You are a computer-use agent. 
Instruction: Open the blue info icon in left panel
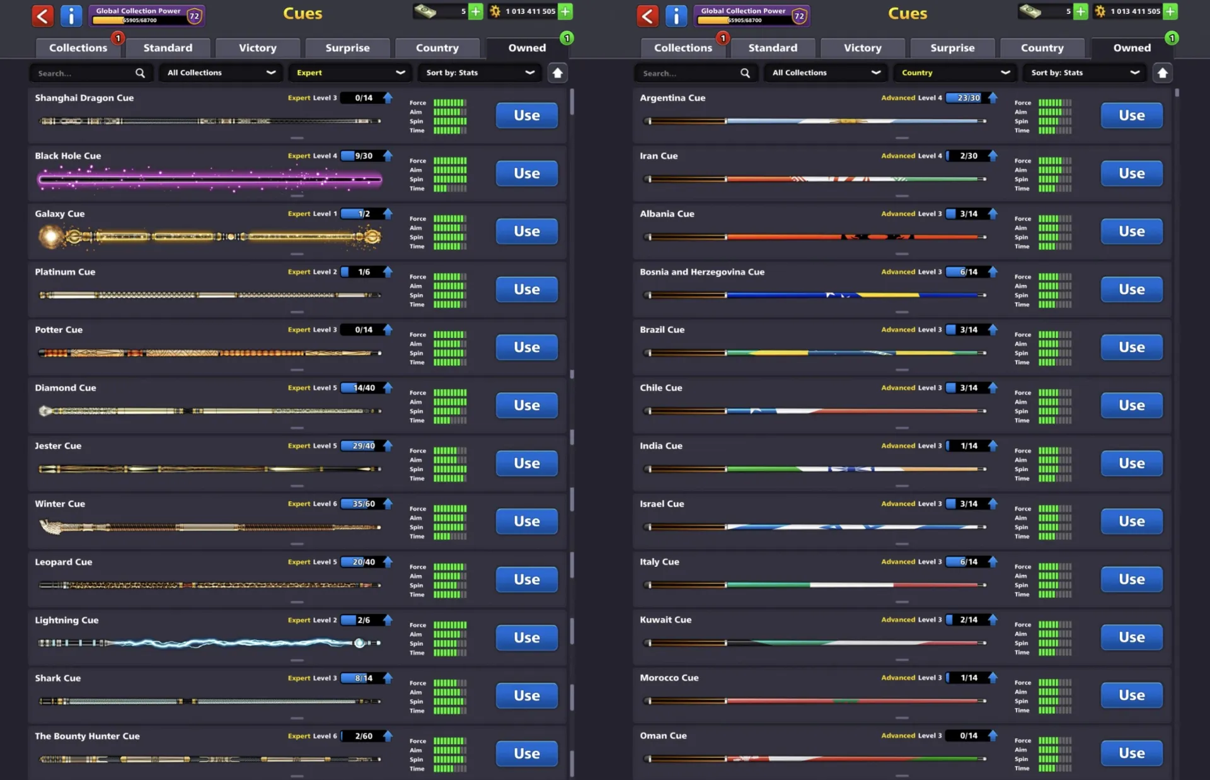point(71,15)
